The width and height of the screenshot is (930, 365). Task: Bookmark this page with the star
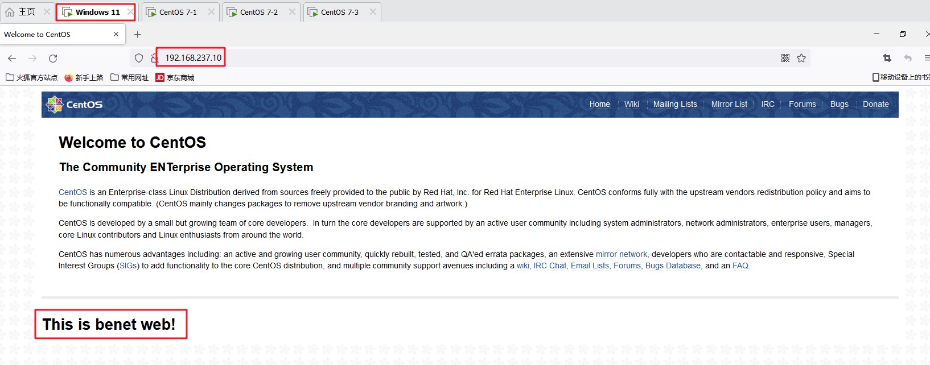click(801, 58)
